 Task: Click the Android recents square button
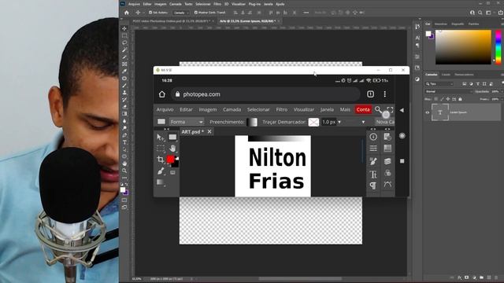pos(402,161)
